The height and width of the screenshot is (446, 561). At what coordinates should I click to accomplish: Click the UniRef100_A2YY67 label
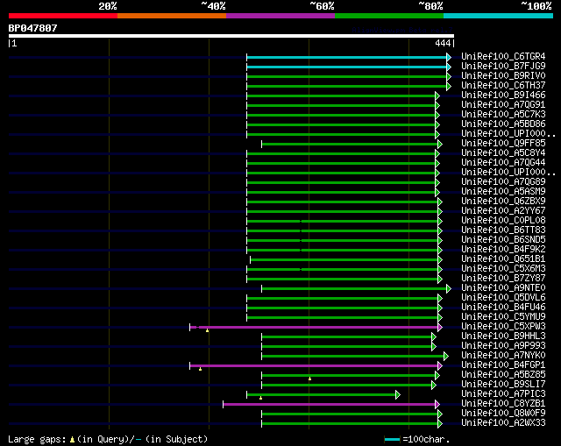coord(503,211)
